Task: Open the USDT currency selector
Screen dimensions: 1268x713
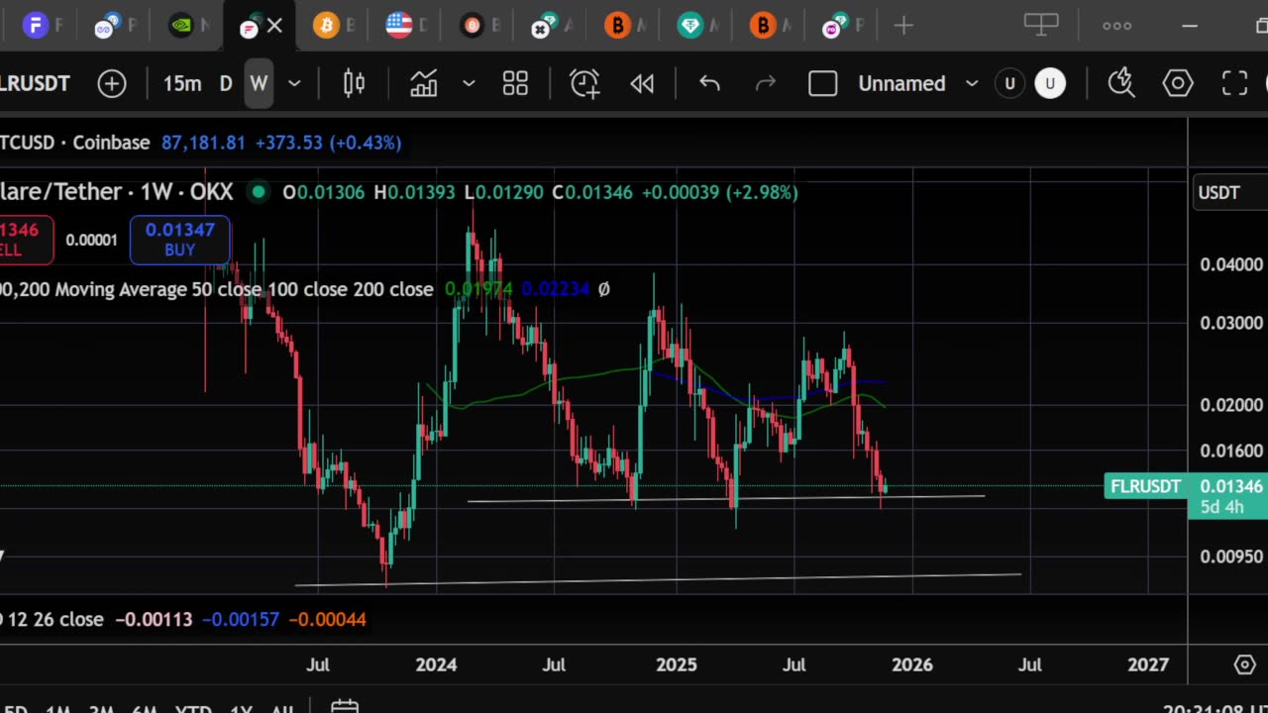Action: (x=1229, y=192)
